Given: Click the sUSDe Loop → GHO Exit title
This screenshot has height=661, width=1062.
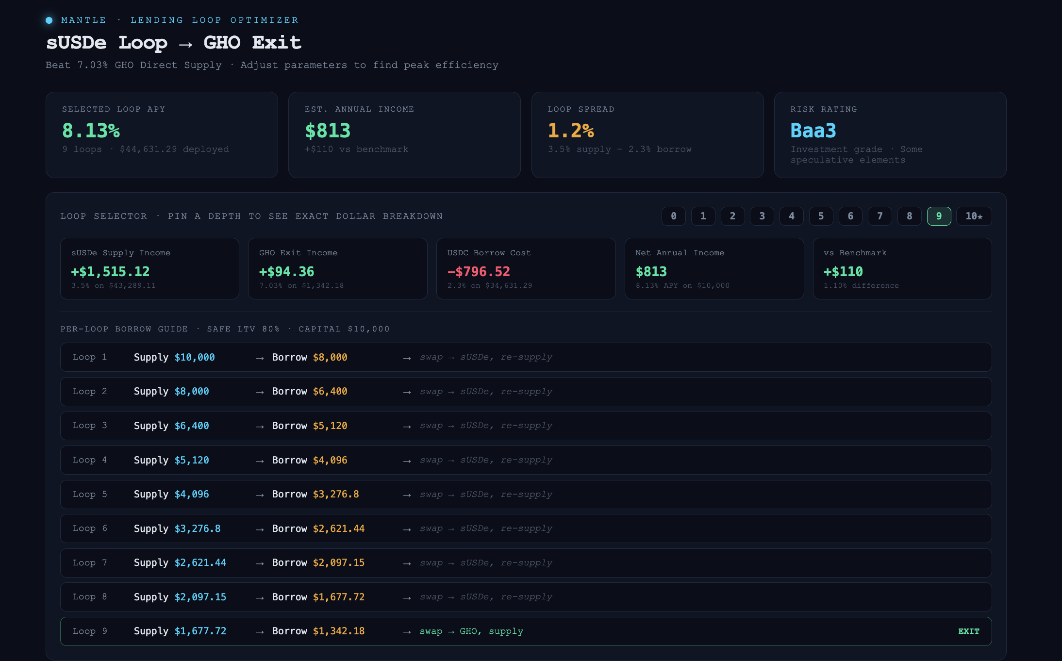Looking at the screenshot, I should click(x=174, y=43).
